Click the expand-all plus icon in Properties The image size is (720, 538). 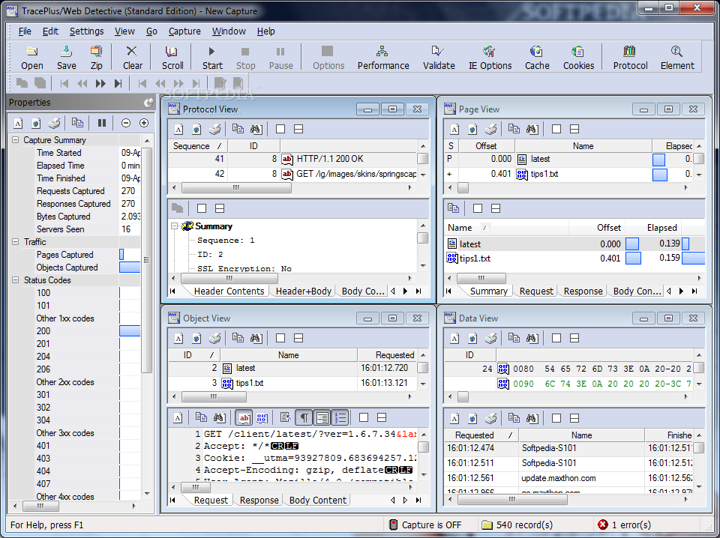[144, 123]
